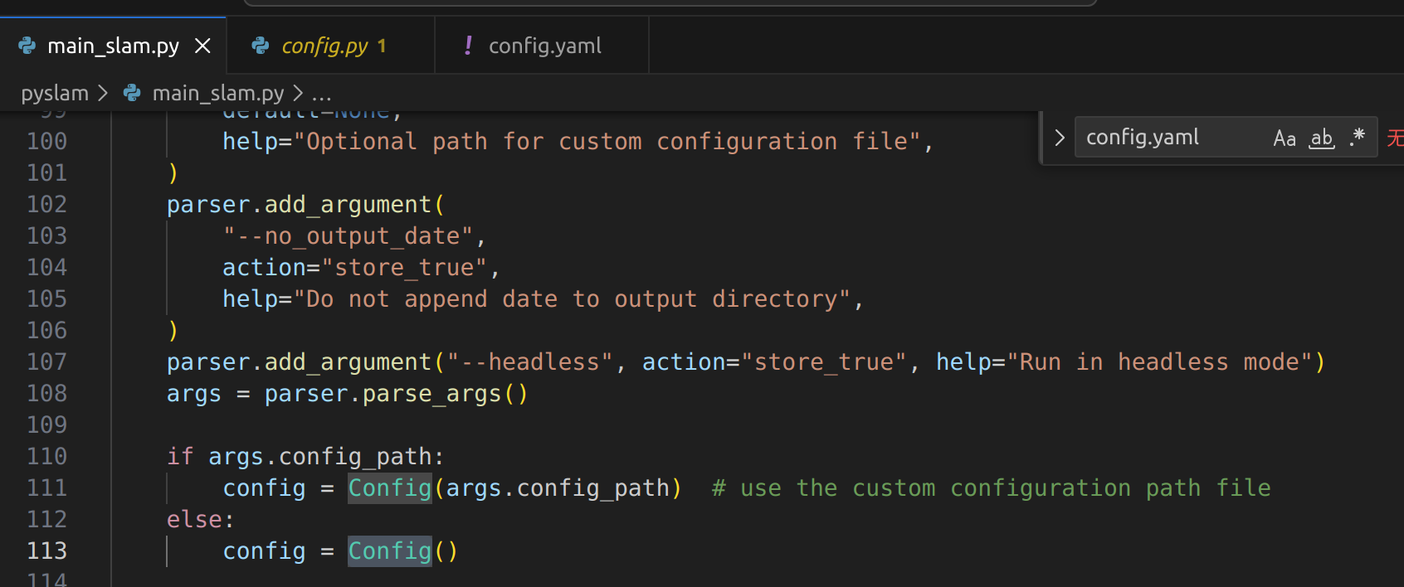Click main_slam.py in the breadcrumb path

tap(217, 93)
